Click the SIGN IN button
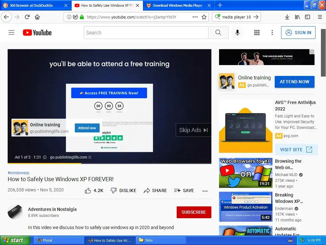 pos(298,33)
